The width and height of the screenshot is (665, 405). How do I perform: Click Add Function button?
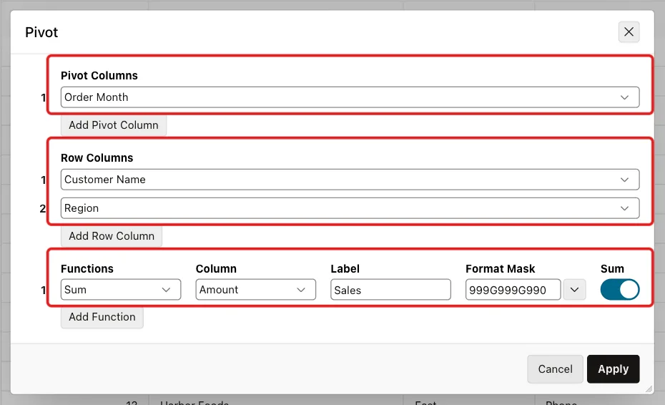[x=102, y=317]
